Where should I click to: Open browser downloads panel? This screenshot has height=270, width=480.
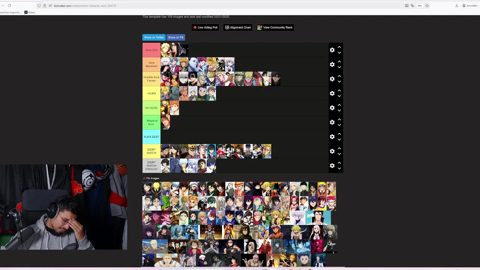(x=456, y=6)
